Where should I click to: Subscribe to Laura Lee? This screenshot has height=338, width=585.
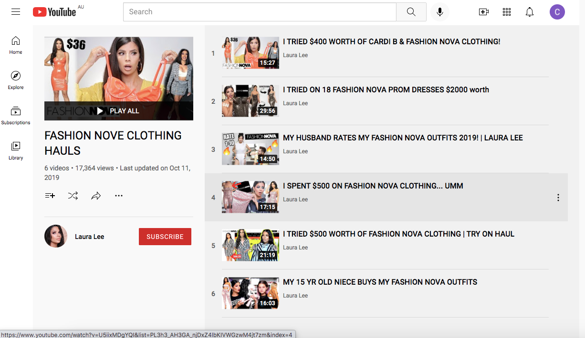(165, 237)
